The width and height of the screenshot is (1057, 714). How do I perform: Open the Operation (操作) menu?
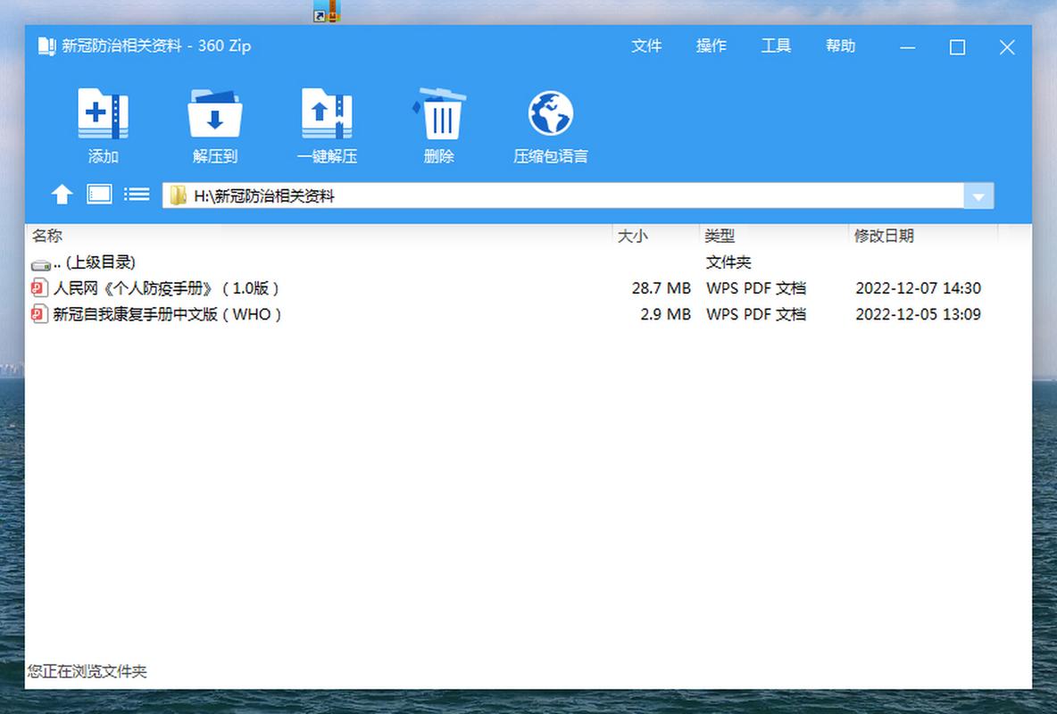[x=712, y=46]
